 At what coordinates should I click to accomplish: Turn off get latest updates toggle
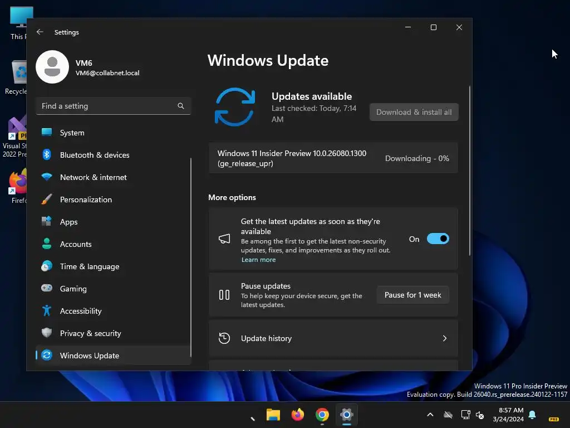[x=438, y=239]
